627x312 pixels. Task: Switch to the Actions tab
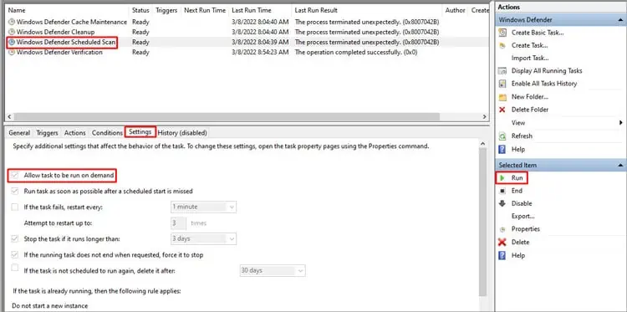click(x=74, y=133)
